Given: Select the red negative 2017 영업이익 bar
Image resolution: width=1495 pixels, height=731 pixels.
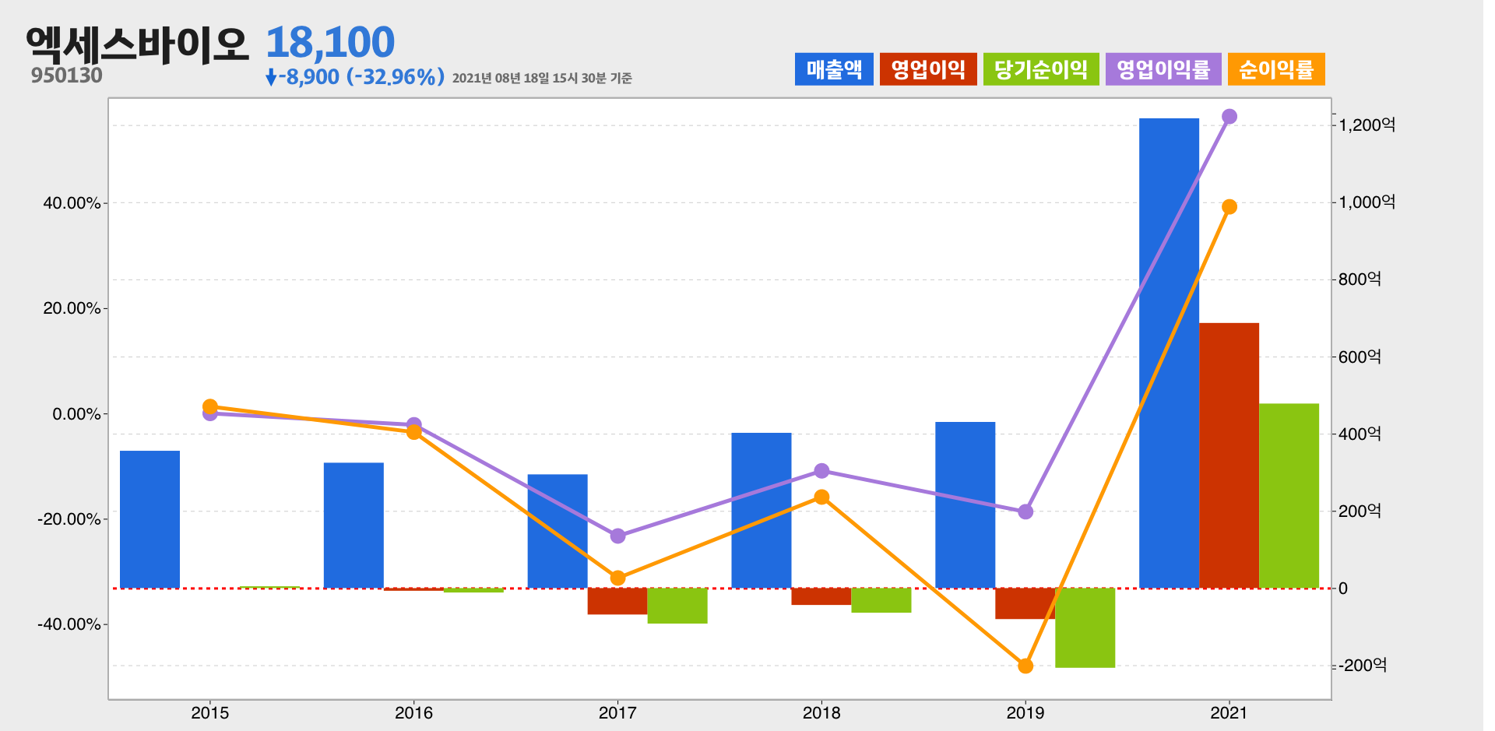Looking at the screenshot, I should (617, 602).
